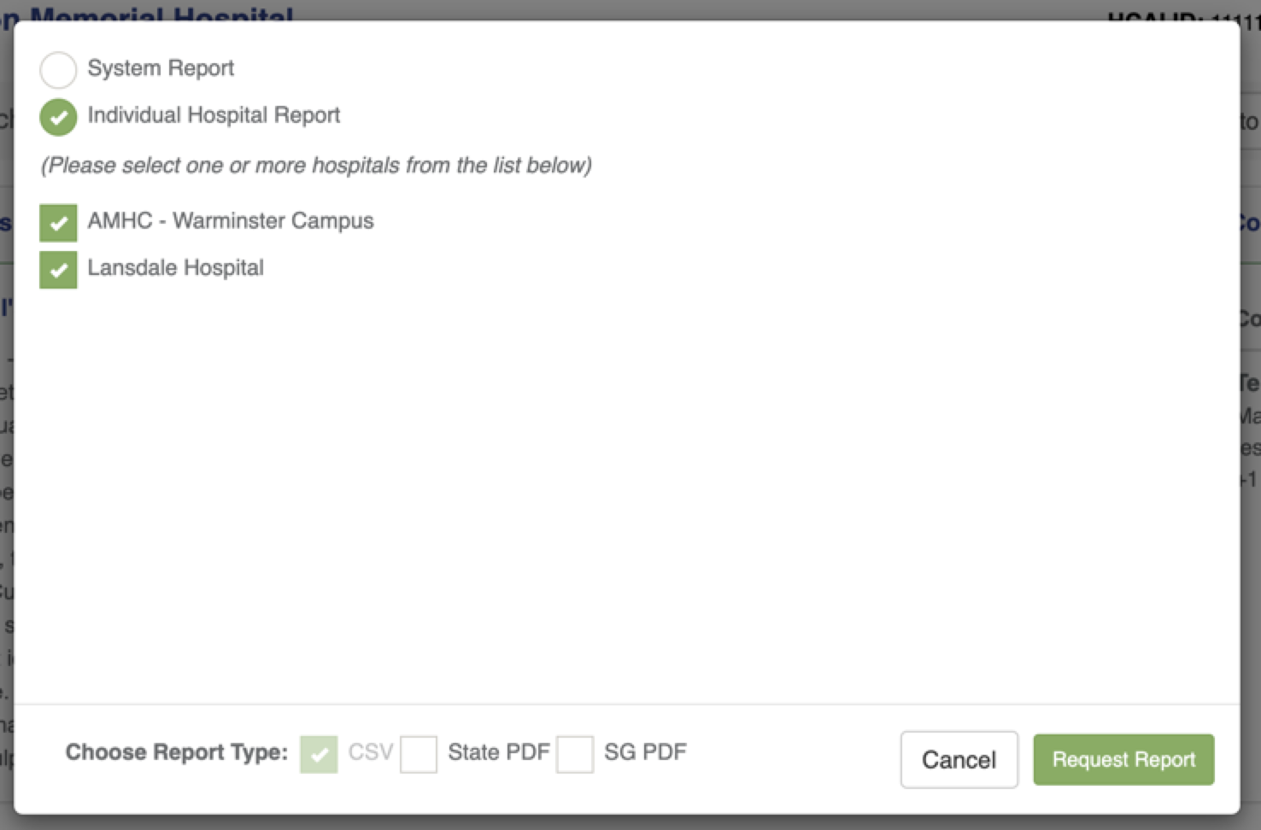Click the 'SG PDF' label text
1261x830 pixels.
point(645,752)
